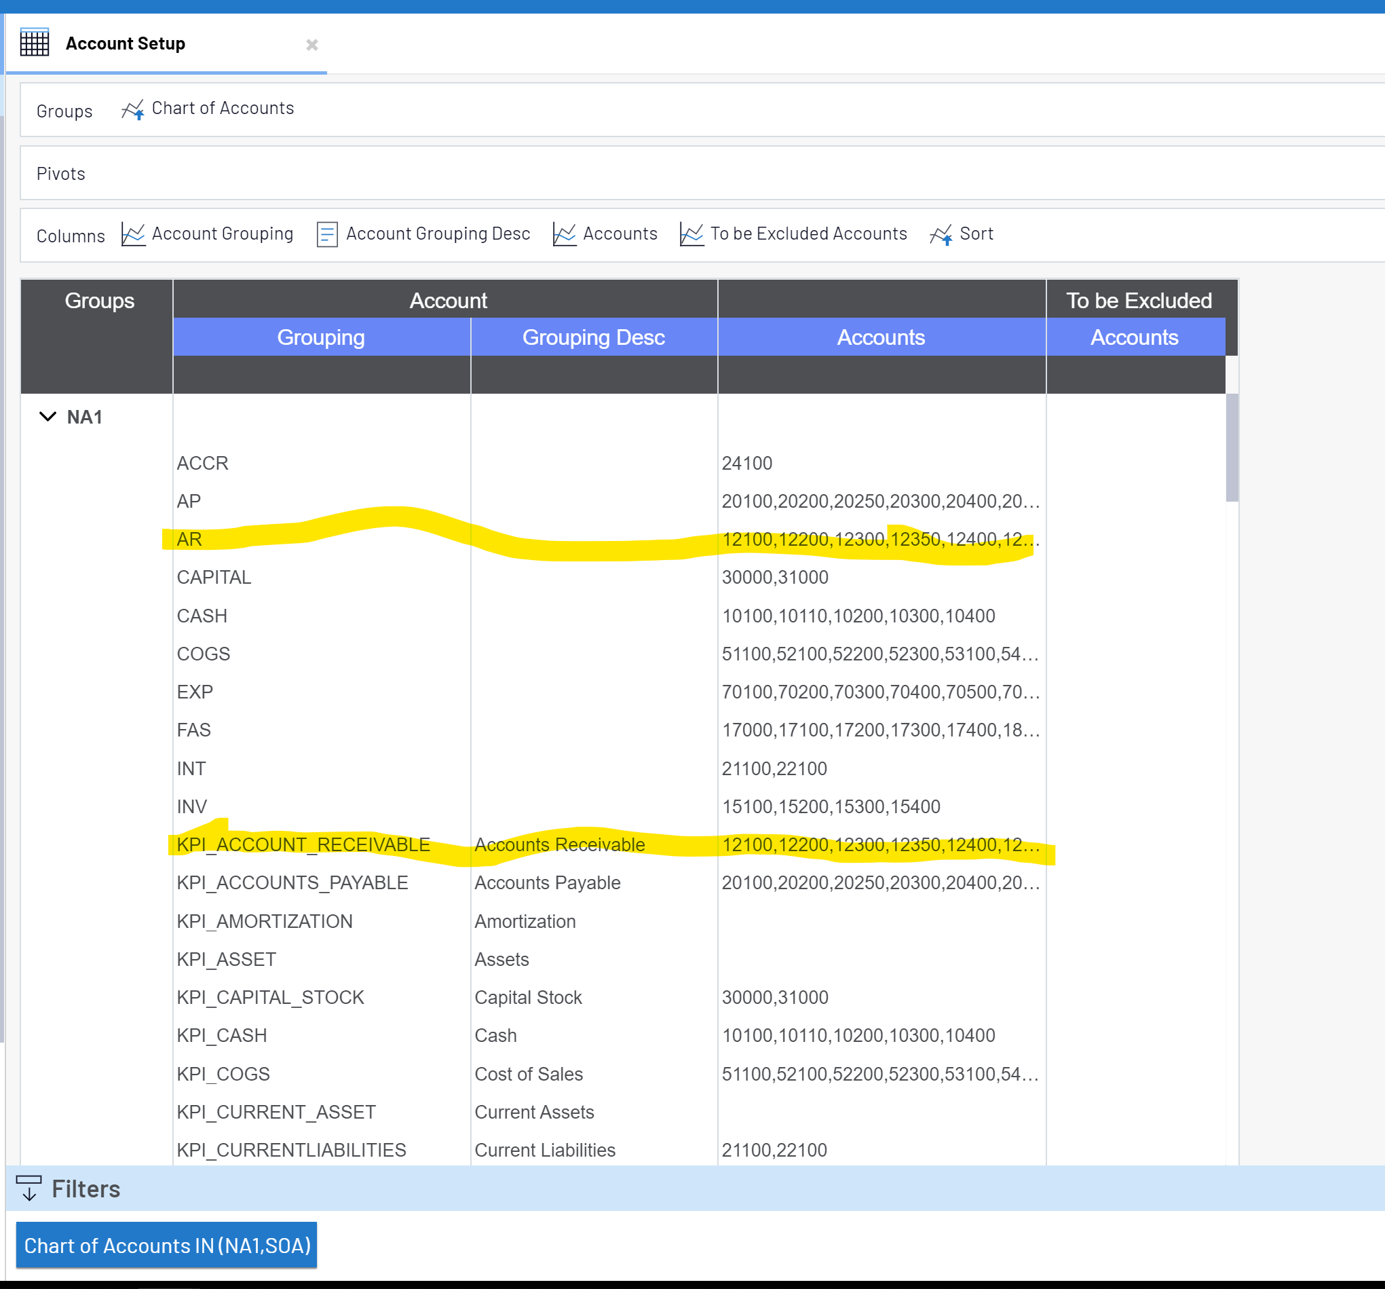Switch to the Account Setup tab
The width and height of the screenshot is (1385, 1289).
(126, 43)
